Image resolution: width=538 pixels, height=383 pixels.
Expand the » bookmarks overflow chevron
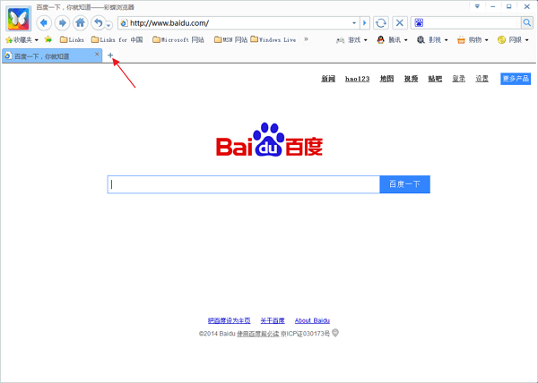(x=306, y=39)
